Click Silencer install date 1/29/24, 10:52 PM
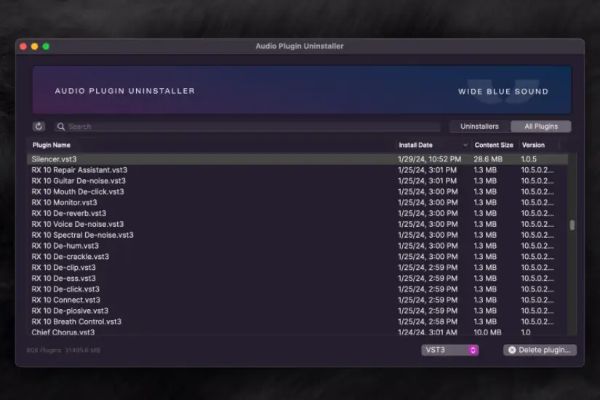The height and width of the screenshot is (400, 600). coord(429,159)
